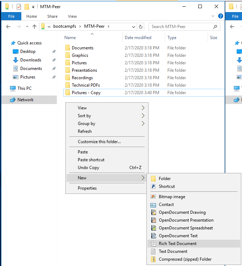Select Downloads in the navigation pane
Image resolution: width=242 pixels, height=266 pixels.
[x=31, y=60]
